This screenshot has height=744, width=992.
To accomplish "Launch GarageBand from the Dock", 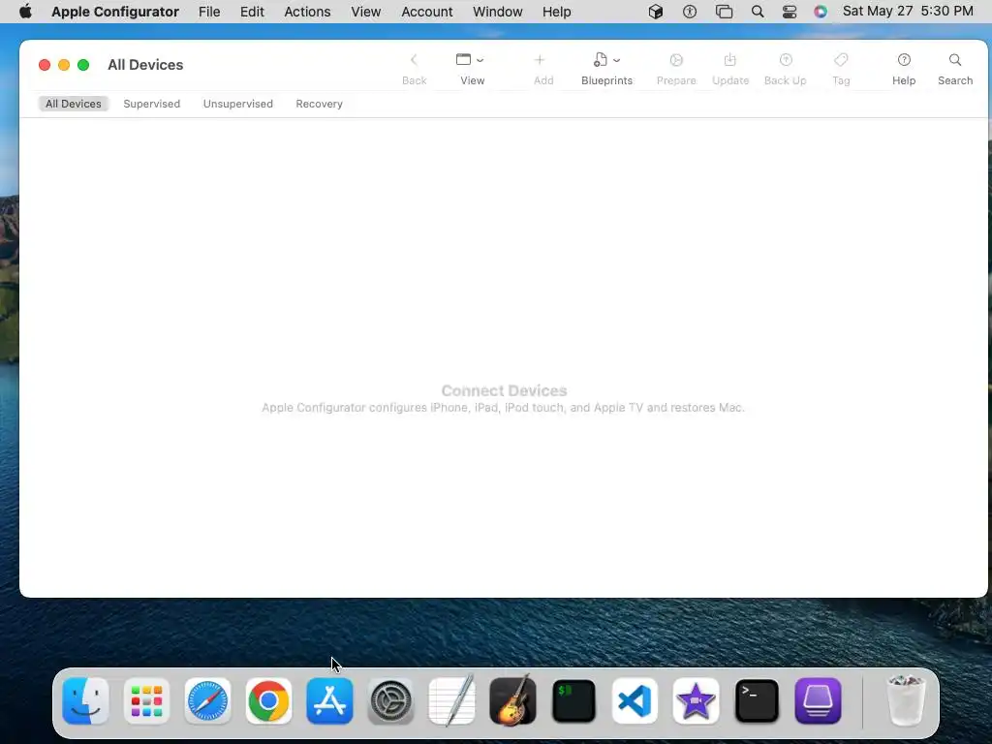I will tap(512, 701).
